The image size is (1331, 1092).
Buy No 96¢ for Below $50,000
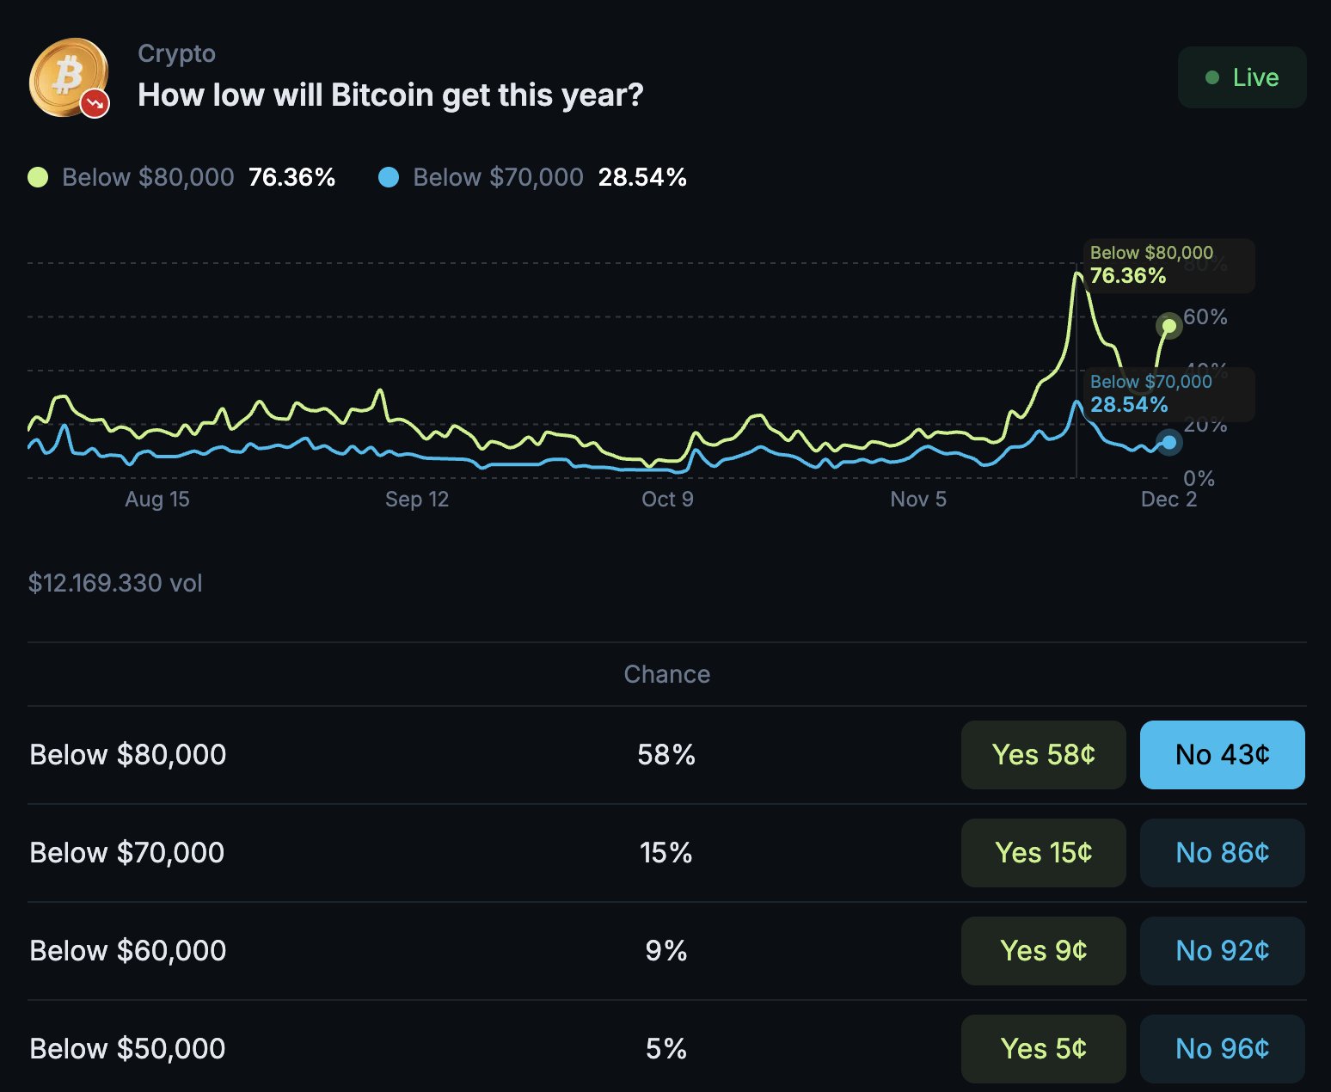1222,1049
